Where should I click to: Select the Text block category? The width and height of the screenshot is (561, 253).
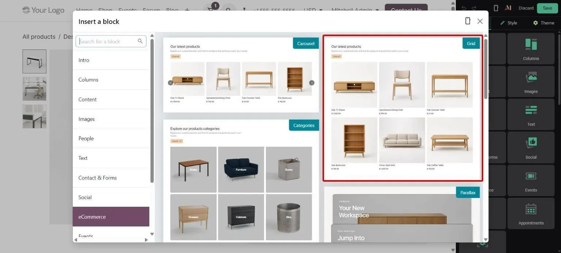[x=111, y=158]
